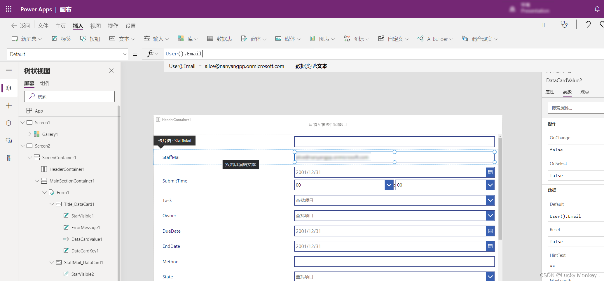This screenshot has height=281, width=604.
Task: Click the 搜索属性 property search field
Action: pyautogui.click(x=576, y=108)
